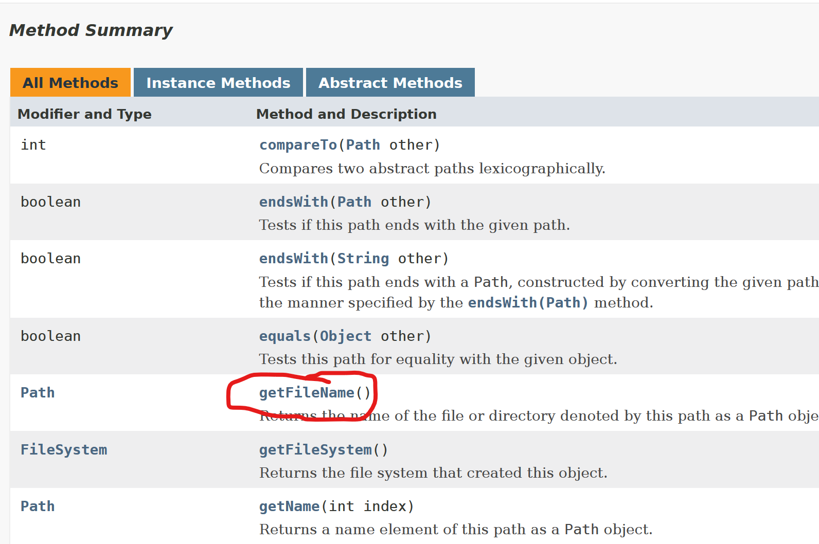Click 'boolean' type in equals row
This screenshot has height=544, width=819.
tap(50, 336)
